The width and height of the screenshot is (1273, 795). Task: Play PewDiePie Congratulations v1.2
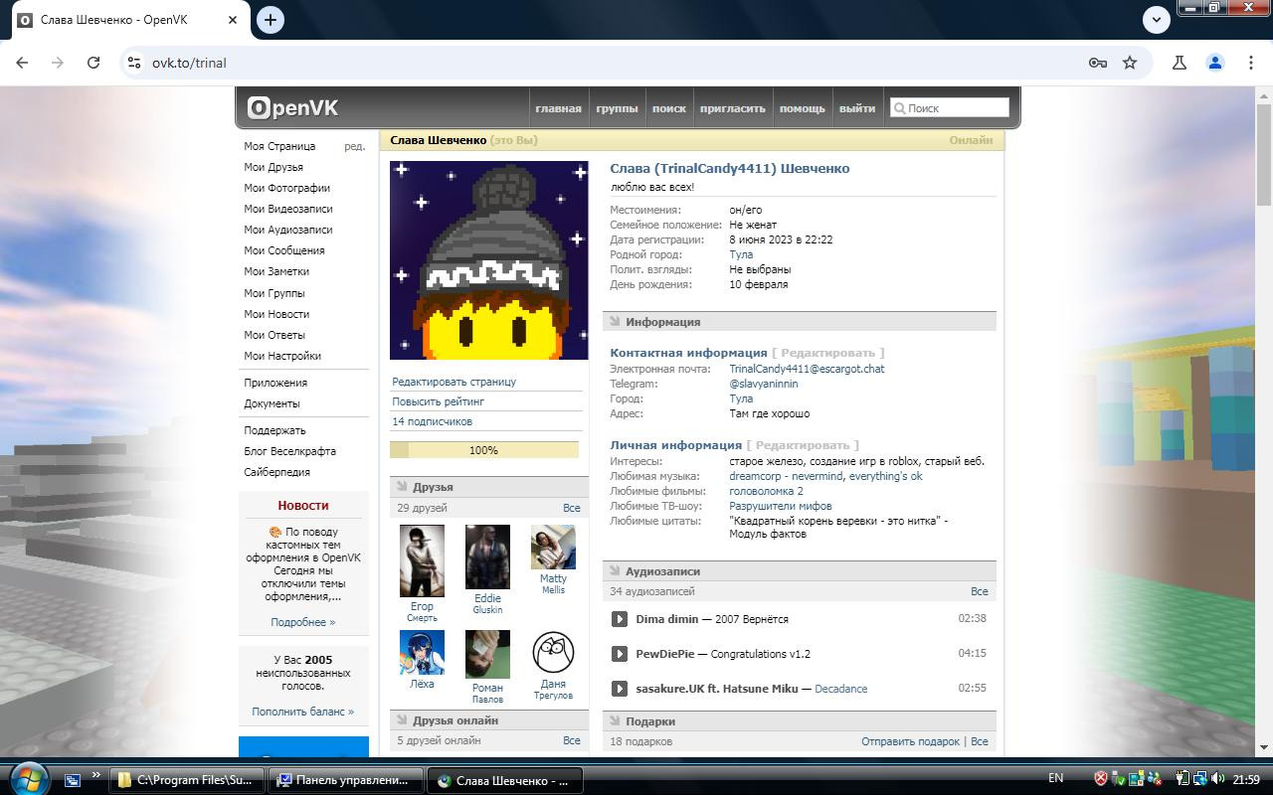tap(620, 654)
